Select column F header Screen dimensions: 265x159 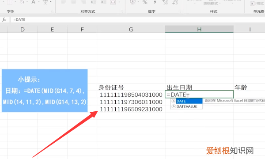[x=82, y=30]
